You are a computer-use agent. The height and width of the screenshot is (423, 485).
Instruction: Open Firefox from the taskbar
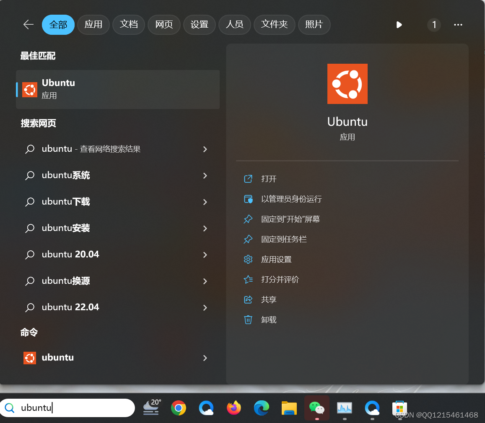(234, 408)
